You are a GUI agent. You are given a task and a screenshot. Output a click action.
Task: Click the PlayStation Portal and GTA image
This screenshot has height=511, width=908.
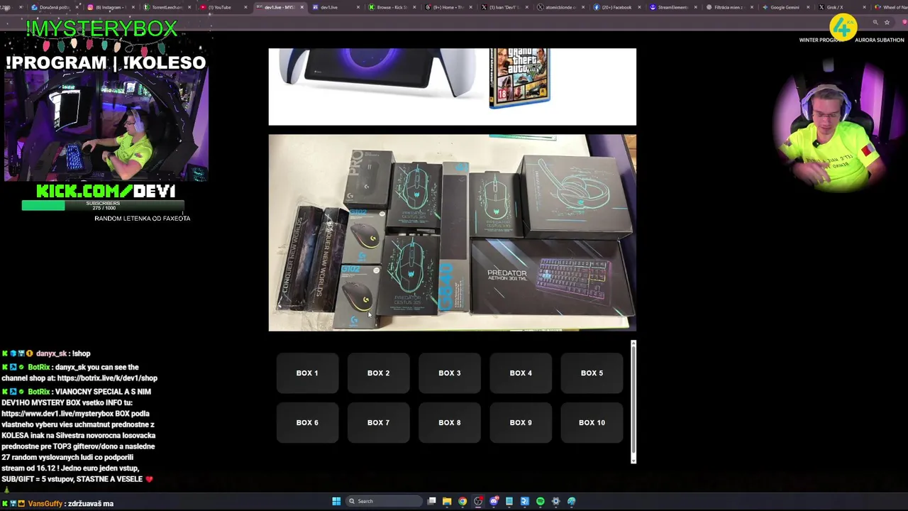pyautogui.click(x=452, y=87)
